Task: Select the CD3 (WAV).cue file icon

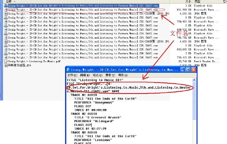Action: (6, 26)
